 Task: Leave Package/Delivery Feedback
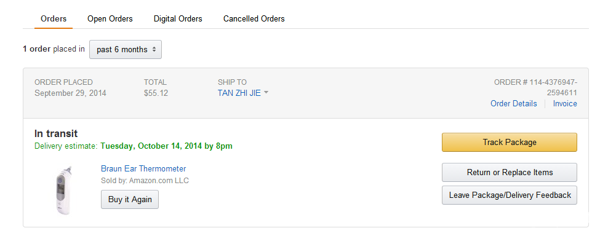pos(510,195)
